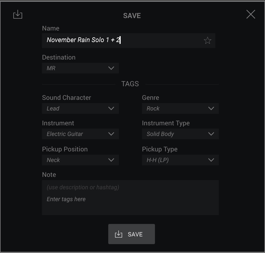
Task: Expand the Pickup Type dropdown showing H-H (LP)
Action: [x=180, y=160]
